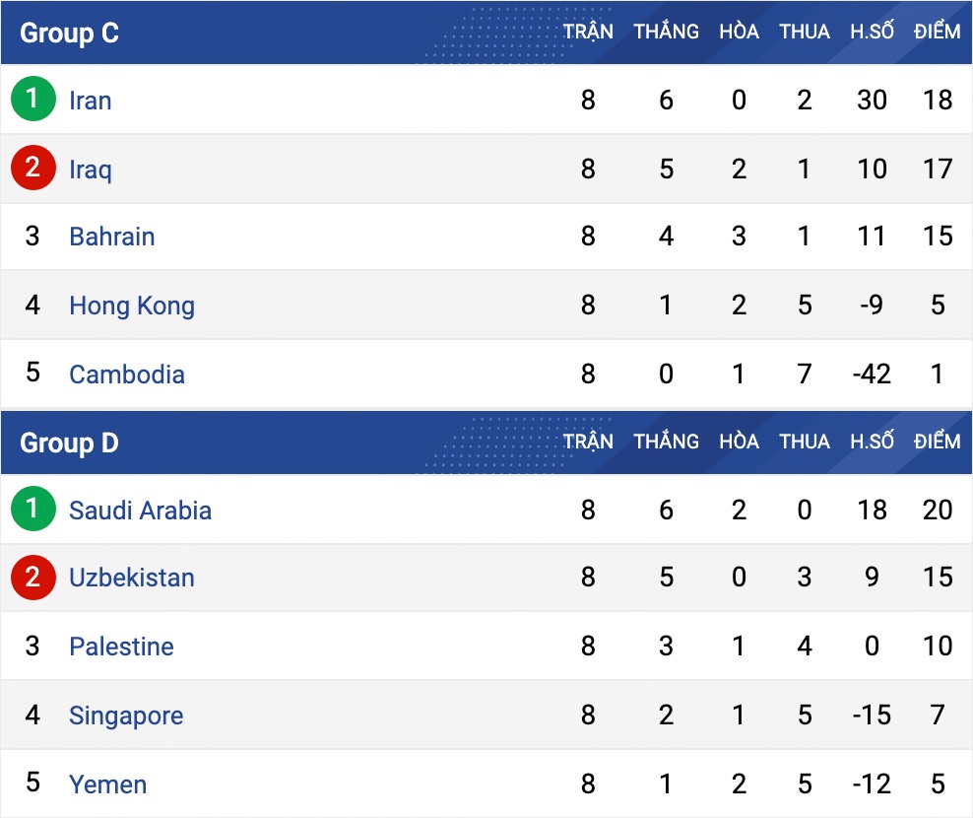Viewport: 973px width, 818px height.
Task: Select Bahrain in Group C
Action: [x=111, y=237]
